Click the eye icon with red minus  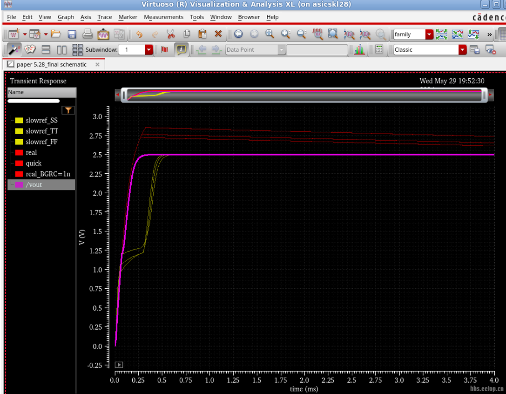click(x=490, y=50)
